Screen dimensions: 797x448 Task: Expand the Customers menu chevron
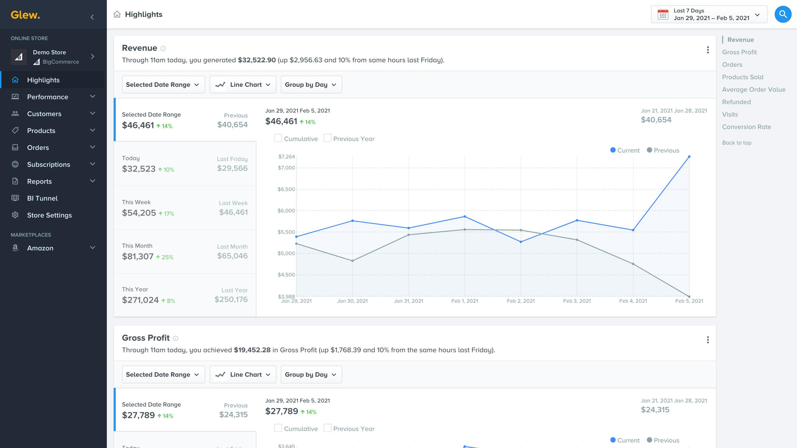point(92,113)
